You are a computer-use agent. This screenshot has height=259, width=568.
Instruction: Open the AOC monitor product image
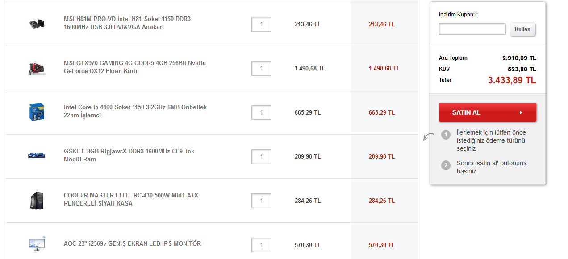point(37,244)
